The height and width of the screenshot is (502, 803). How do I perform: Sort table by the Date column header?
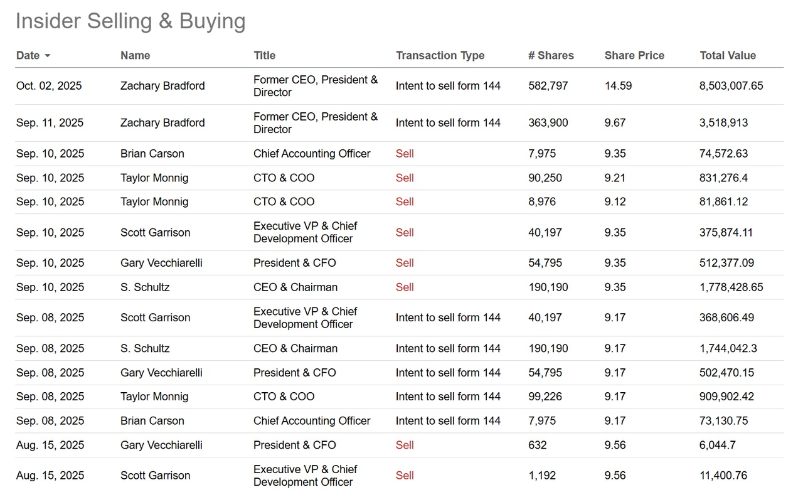(28, 55)
